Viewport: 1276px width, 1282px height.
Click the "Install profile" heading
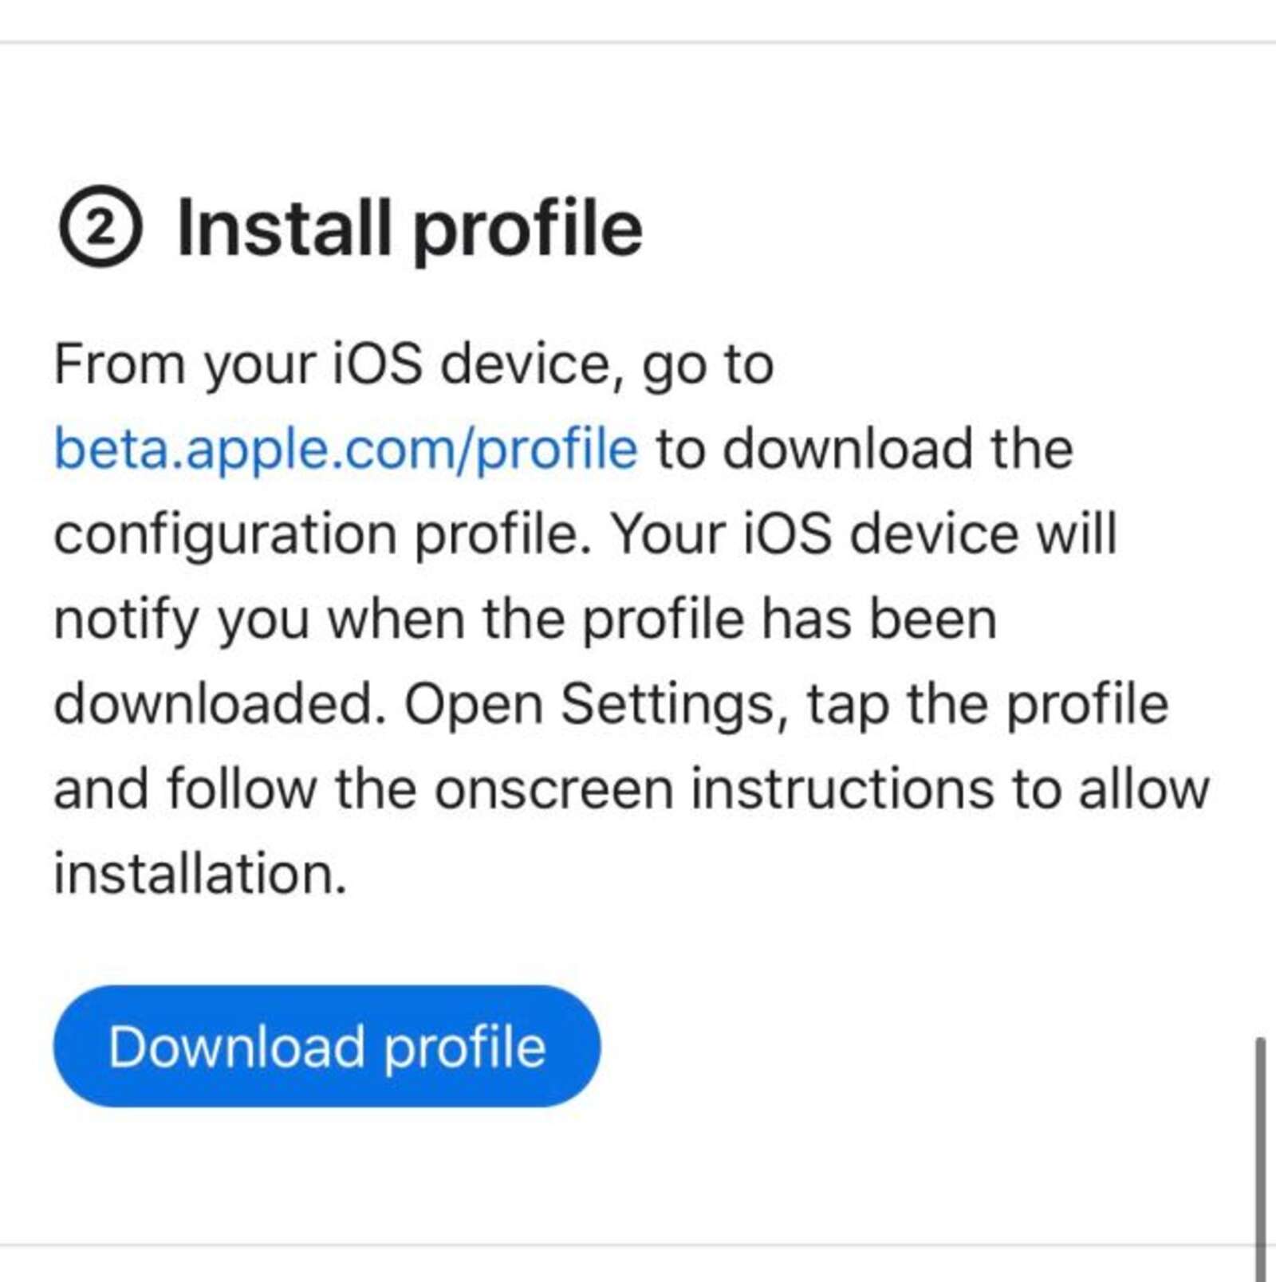click(x=409, y=229)
